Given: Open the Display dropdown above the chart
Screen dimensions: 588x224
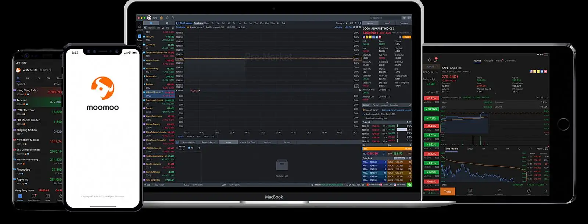Looking at the screenshot, I should point(340,23).
